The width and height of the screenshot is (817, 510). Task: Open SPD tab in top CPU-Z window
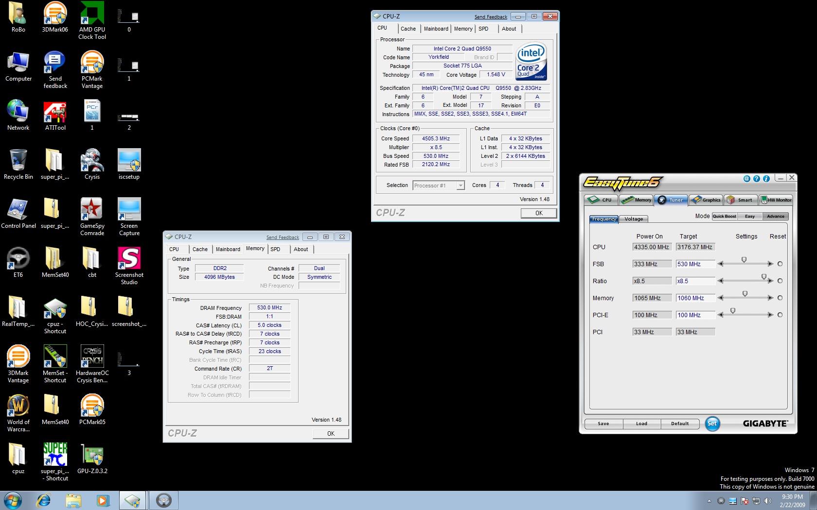[x=483, y=29]
